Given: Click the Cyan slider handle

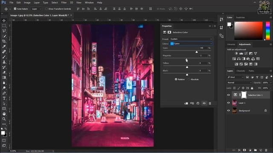Looking at the screenshot, I should (x=197, y=52).
